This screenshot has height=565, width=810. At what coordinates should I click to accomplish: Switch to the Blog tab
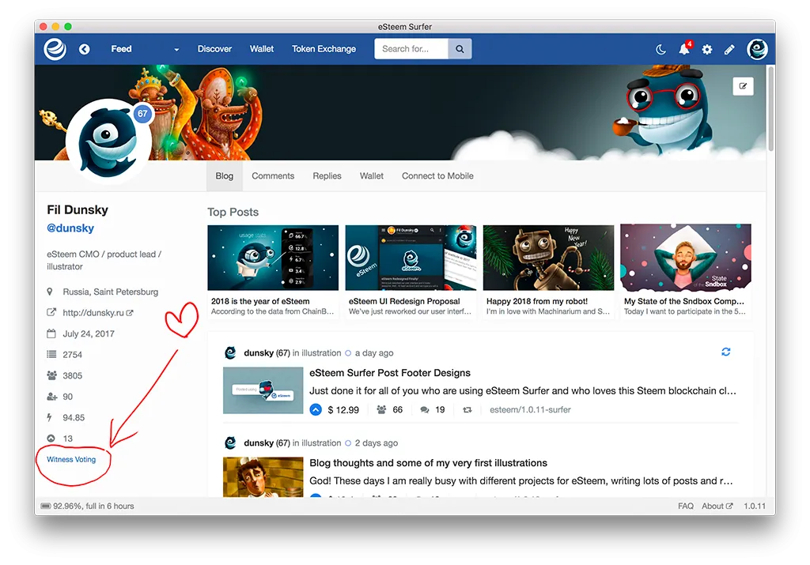[x=224, y=176]
